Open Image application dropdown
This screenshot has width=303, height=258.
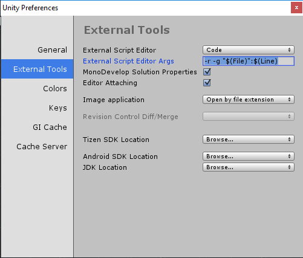[x=249, y=100]
